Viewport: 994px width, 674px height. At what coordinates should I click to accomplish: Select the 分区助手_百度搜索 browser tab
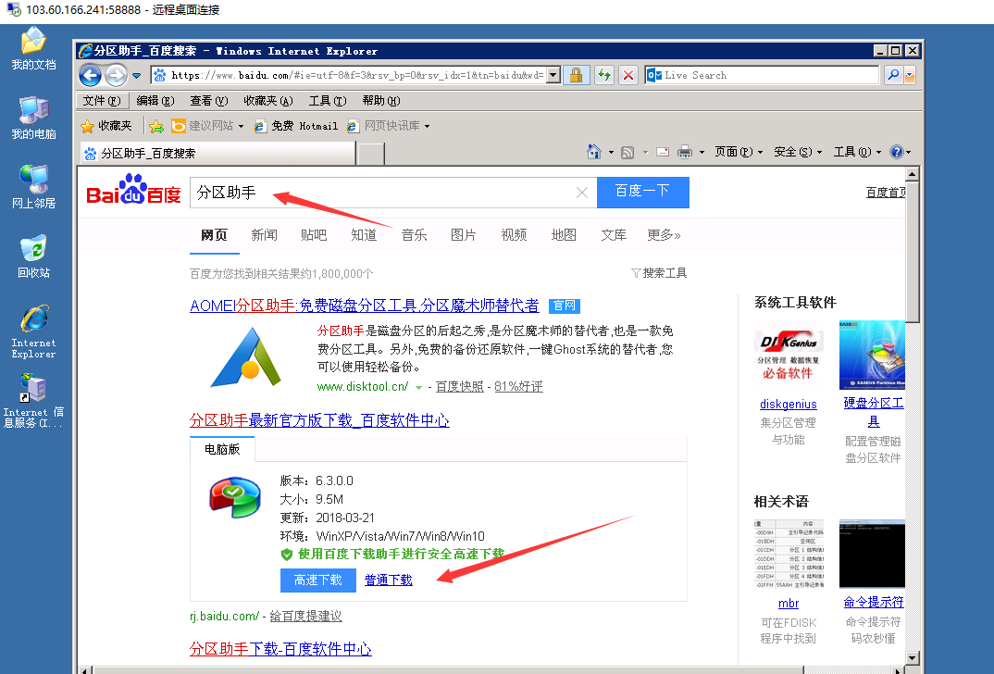tap(217, 154)
